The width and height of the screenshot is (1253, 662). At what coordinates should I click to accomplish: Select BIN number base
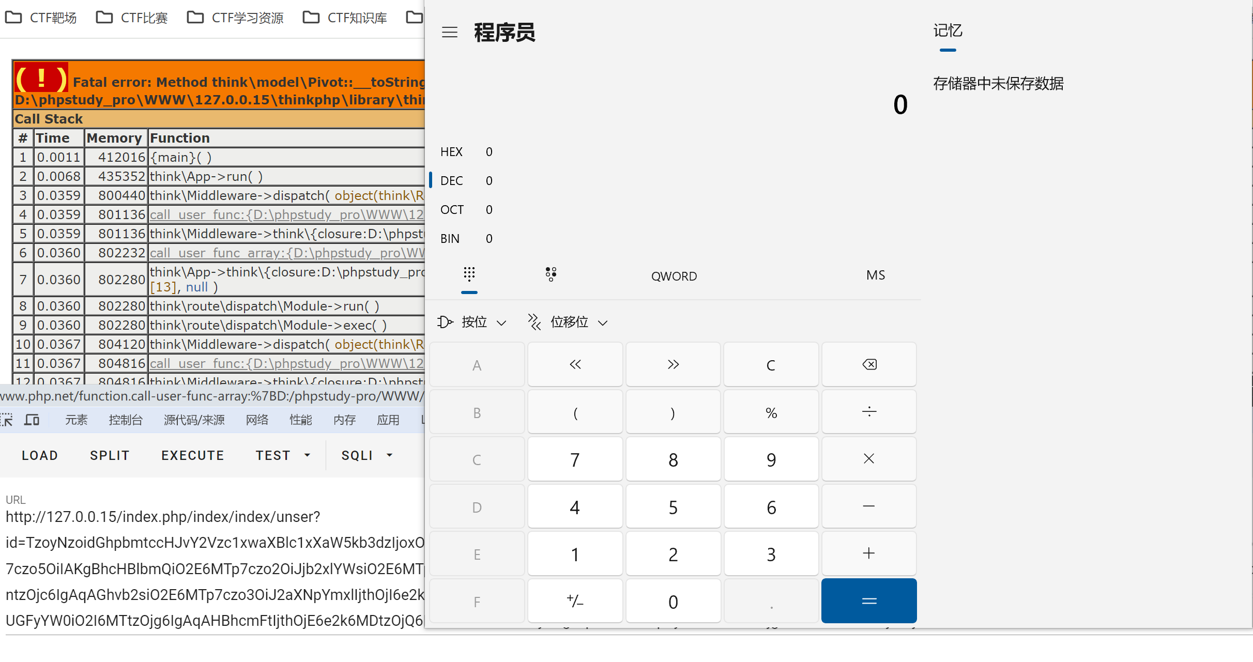click(466, 239)
